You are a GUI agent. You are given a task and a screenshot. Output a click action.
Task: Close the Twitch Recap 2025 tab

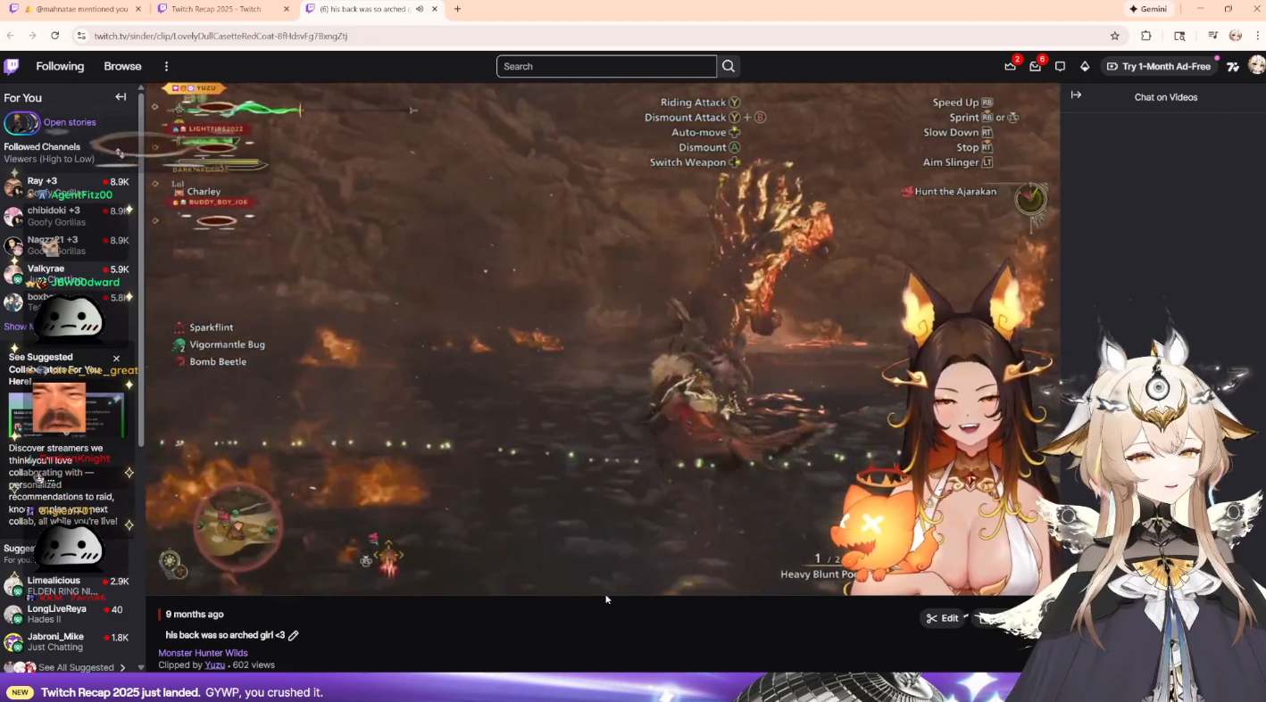[287, 9]
